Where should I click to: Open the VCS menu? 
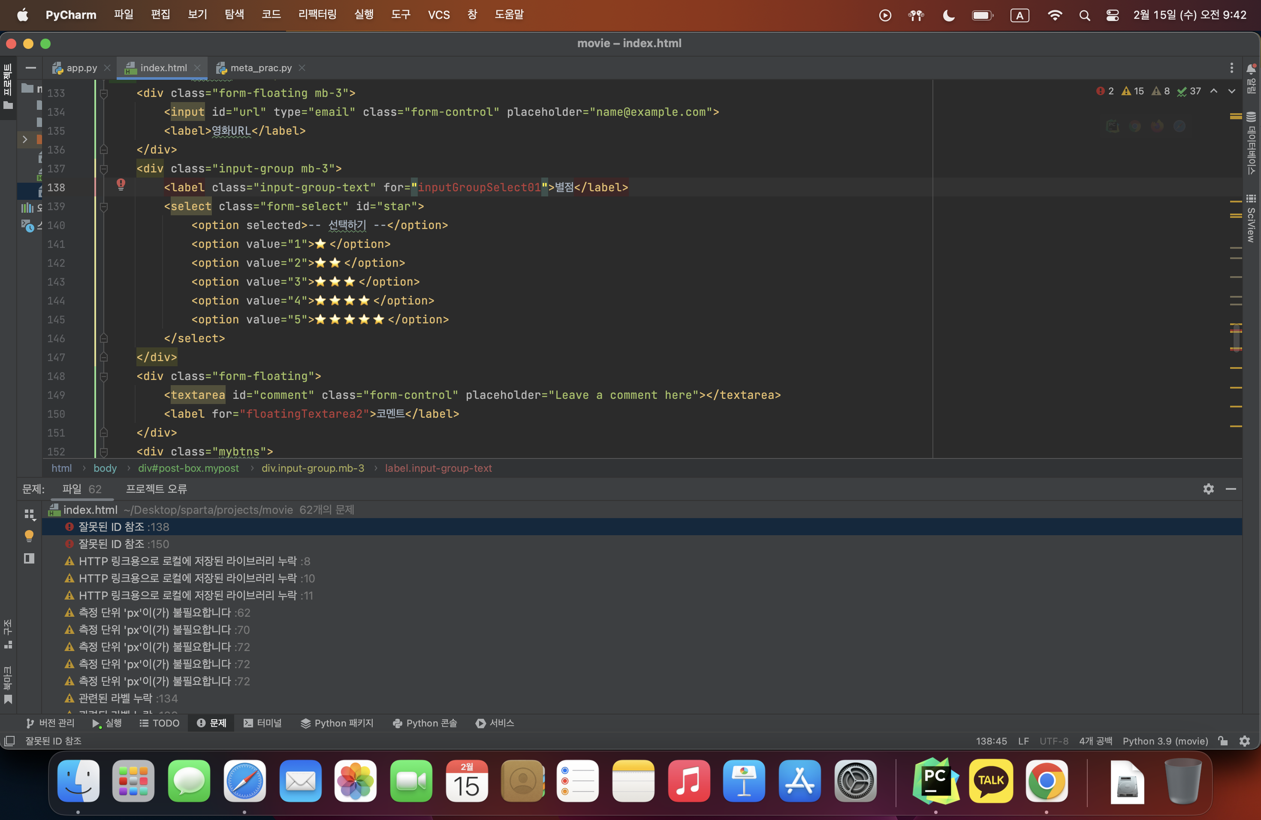tap(439, 15)
